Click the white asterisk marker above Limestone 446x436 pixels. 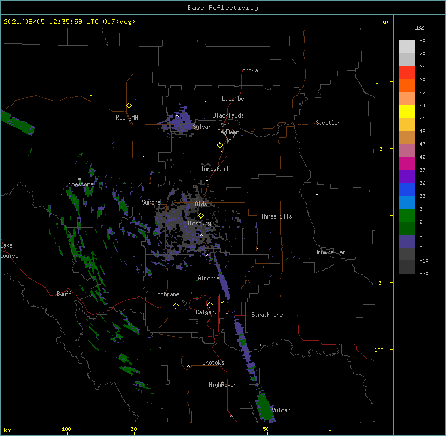[x=80, y=179]
